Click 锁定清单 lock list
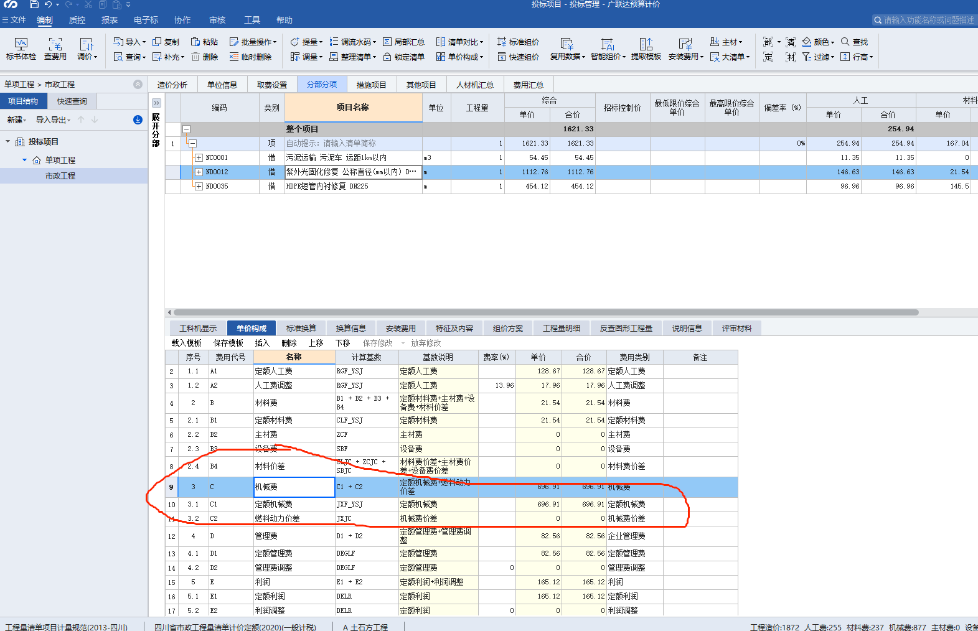The height and width of the screenshot is (631, 978). click(x=403, y=57)
